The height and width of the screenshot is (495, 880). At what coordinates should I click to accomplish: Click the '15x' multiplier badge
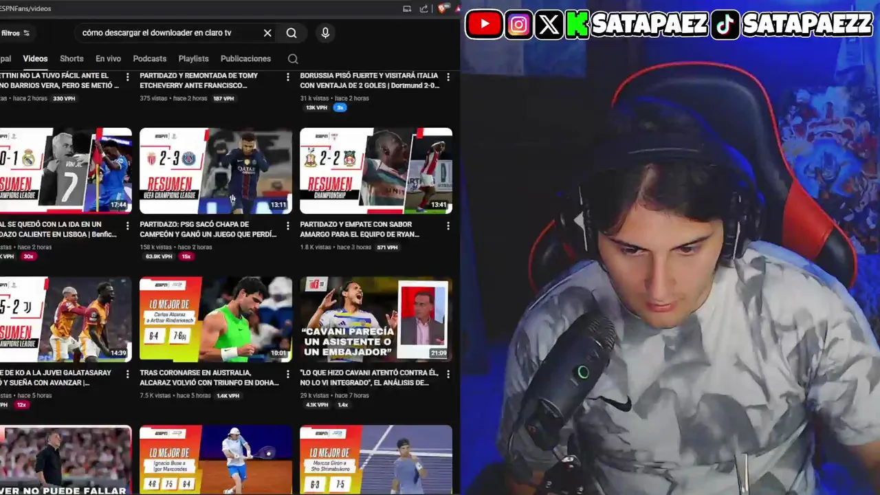(x=186, y=256)
